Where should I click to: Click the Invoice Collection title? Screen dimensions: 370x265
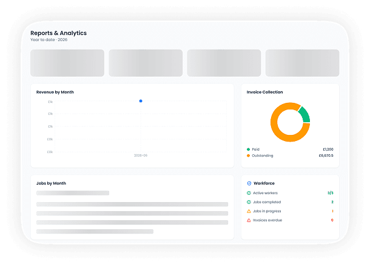coord(264,92)
